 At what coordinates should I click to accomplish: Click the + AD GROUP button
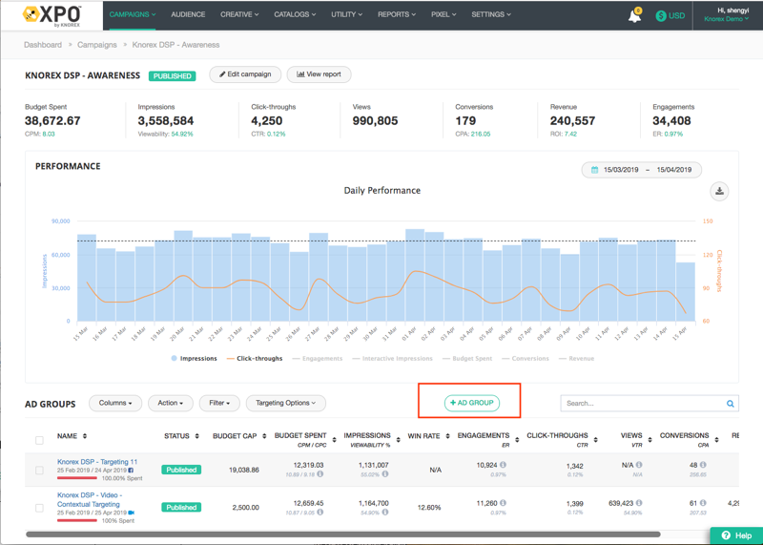471,403
